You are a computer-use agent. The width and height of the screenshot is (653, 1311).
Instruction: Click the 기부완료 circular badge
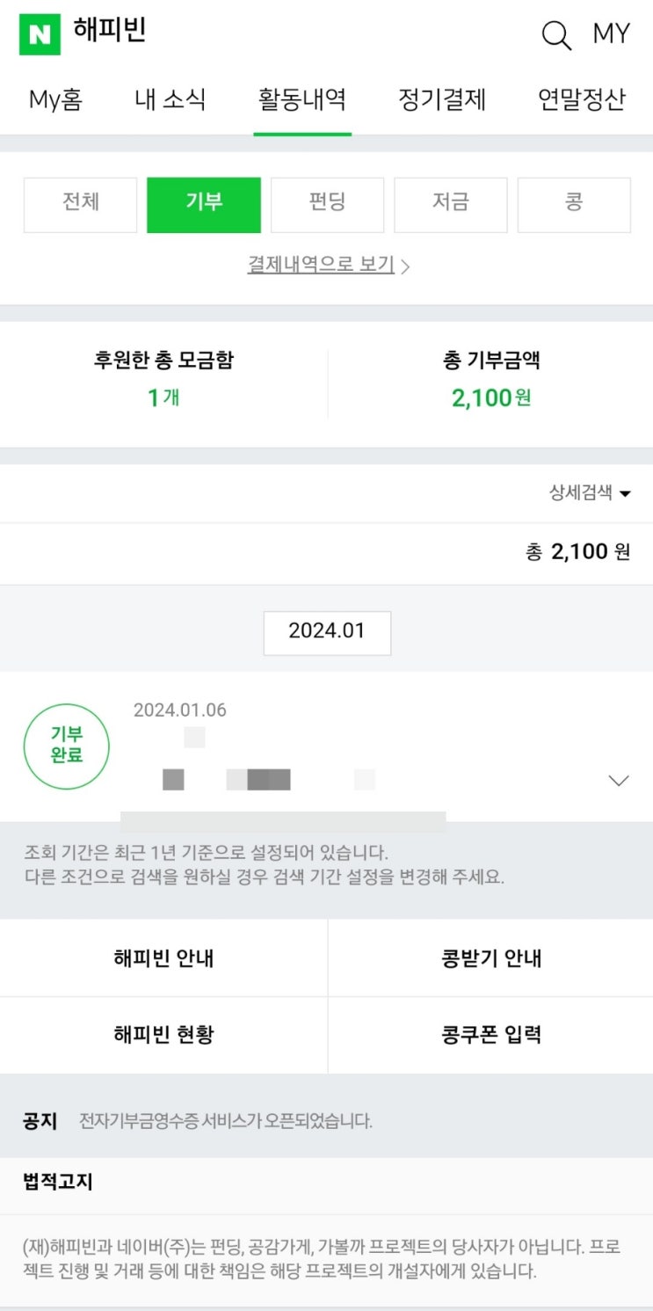tap(67, 746)
